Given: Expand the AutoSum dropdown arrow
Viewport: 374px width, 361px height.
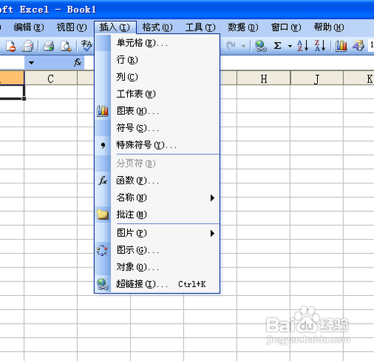Looking at the screenshot, I should (x=289, y=46).
